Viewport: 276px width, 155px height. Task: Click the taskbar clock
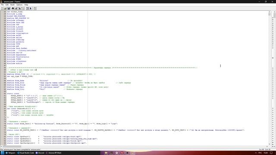(266, 153)
